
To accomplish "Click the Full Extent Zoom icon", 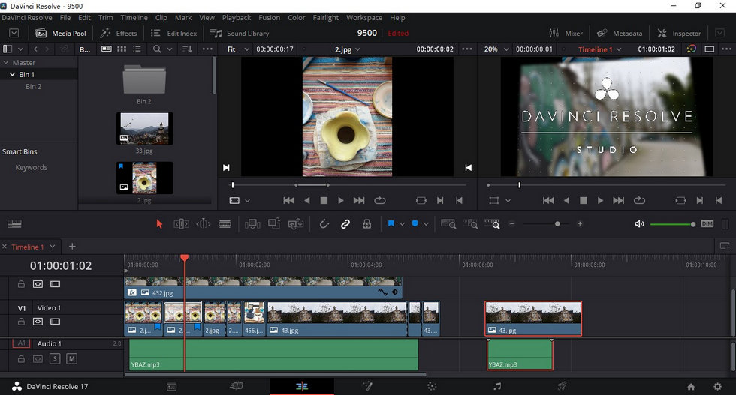I will (448, 224).
